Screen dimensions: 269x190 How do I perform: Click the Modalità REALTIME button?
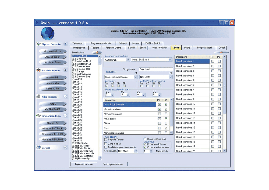[x=52, y=140]
